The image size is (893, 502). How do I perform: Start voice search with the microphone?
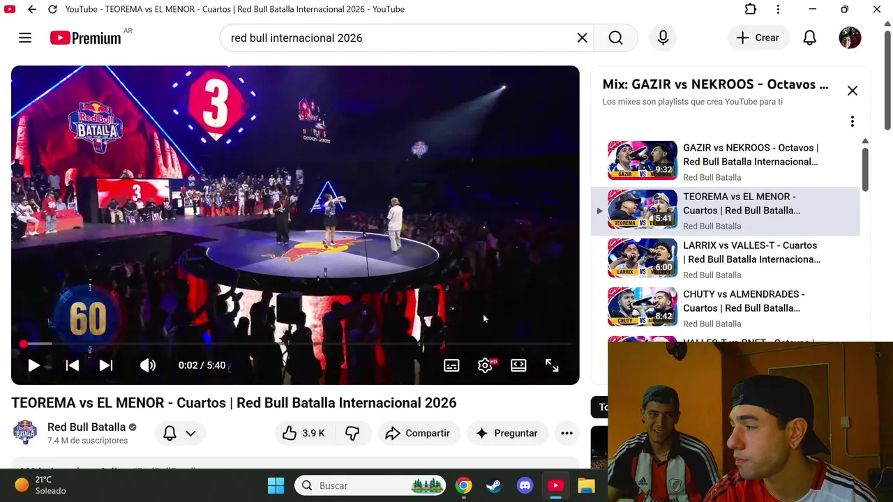663,38
